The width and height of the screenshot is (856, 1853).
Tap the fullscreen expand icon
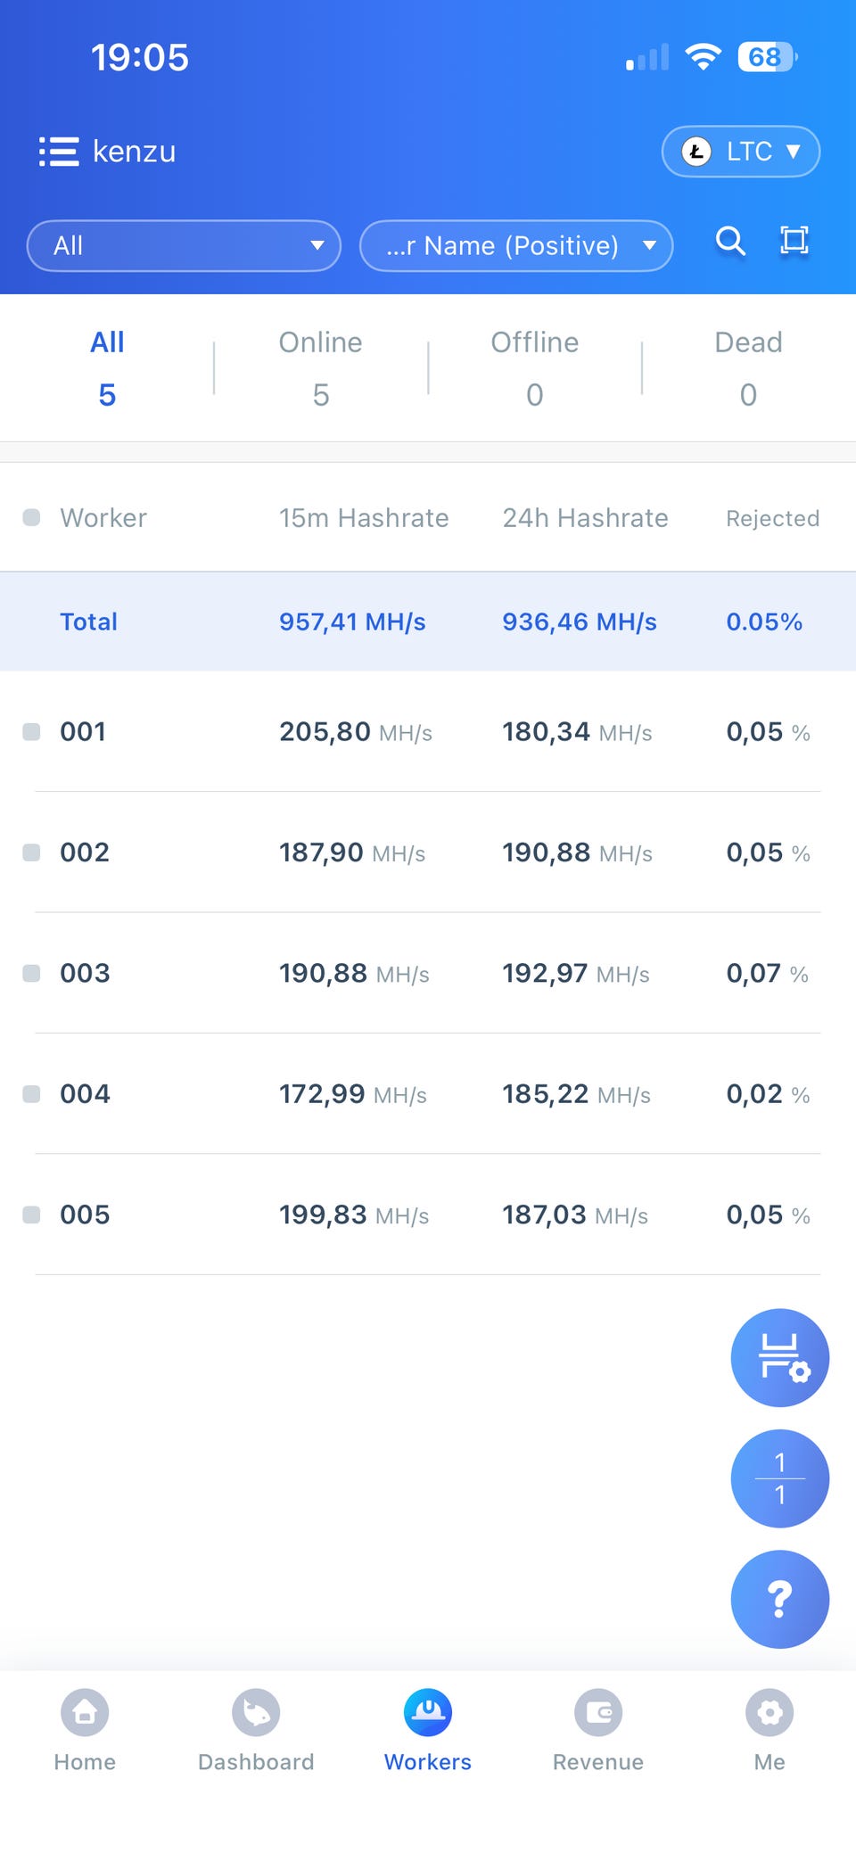(794, 241)
